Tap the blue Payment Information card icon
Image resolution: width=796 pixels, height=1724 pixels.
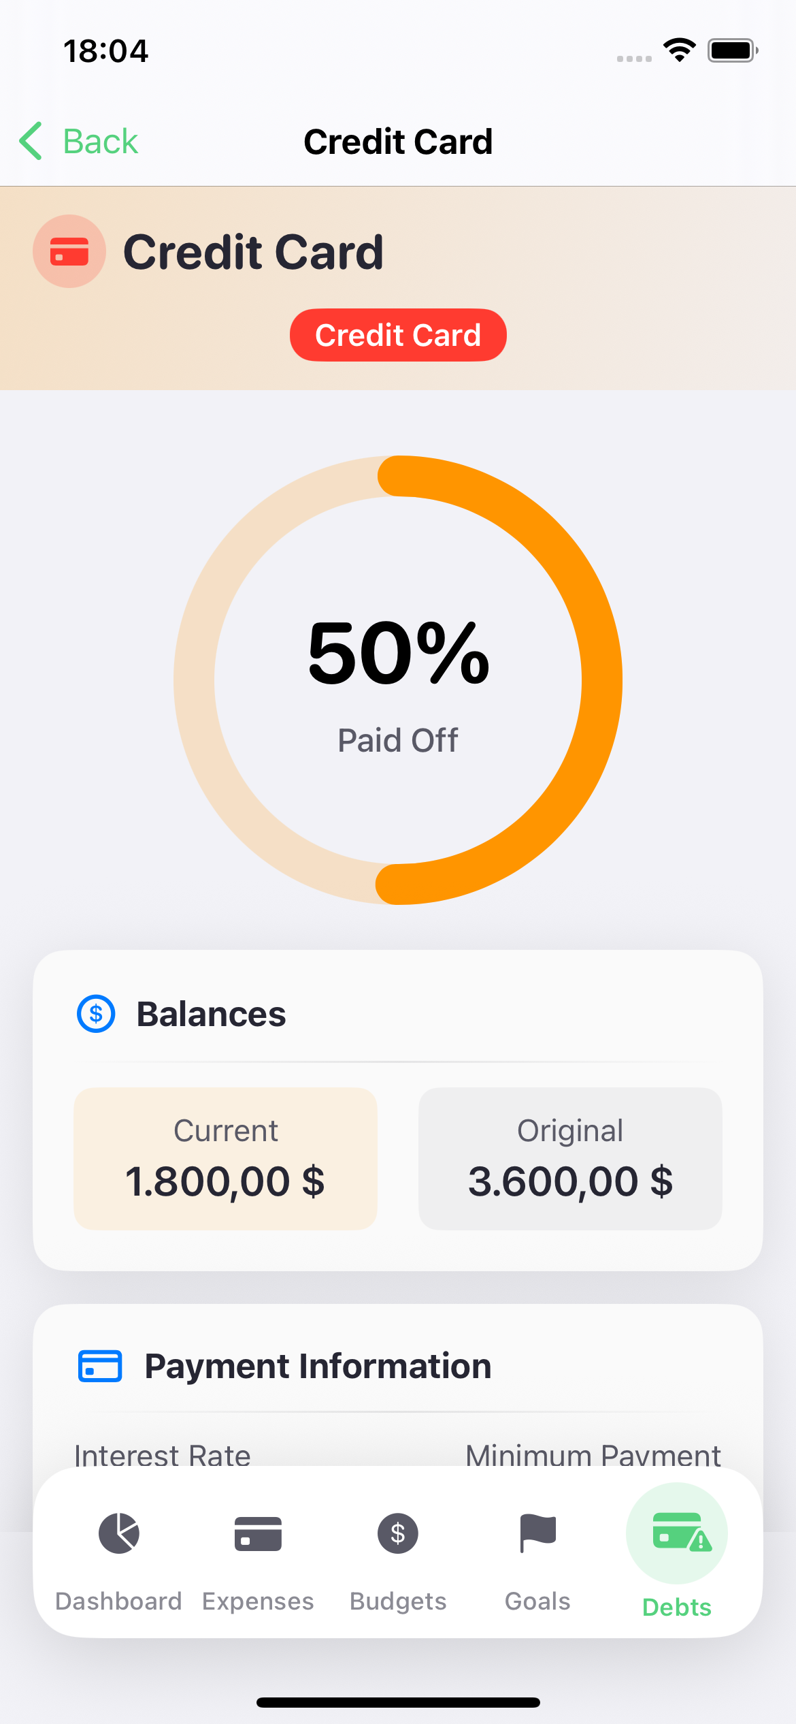coord(100,1366)
